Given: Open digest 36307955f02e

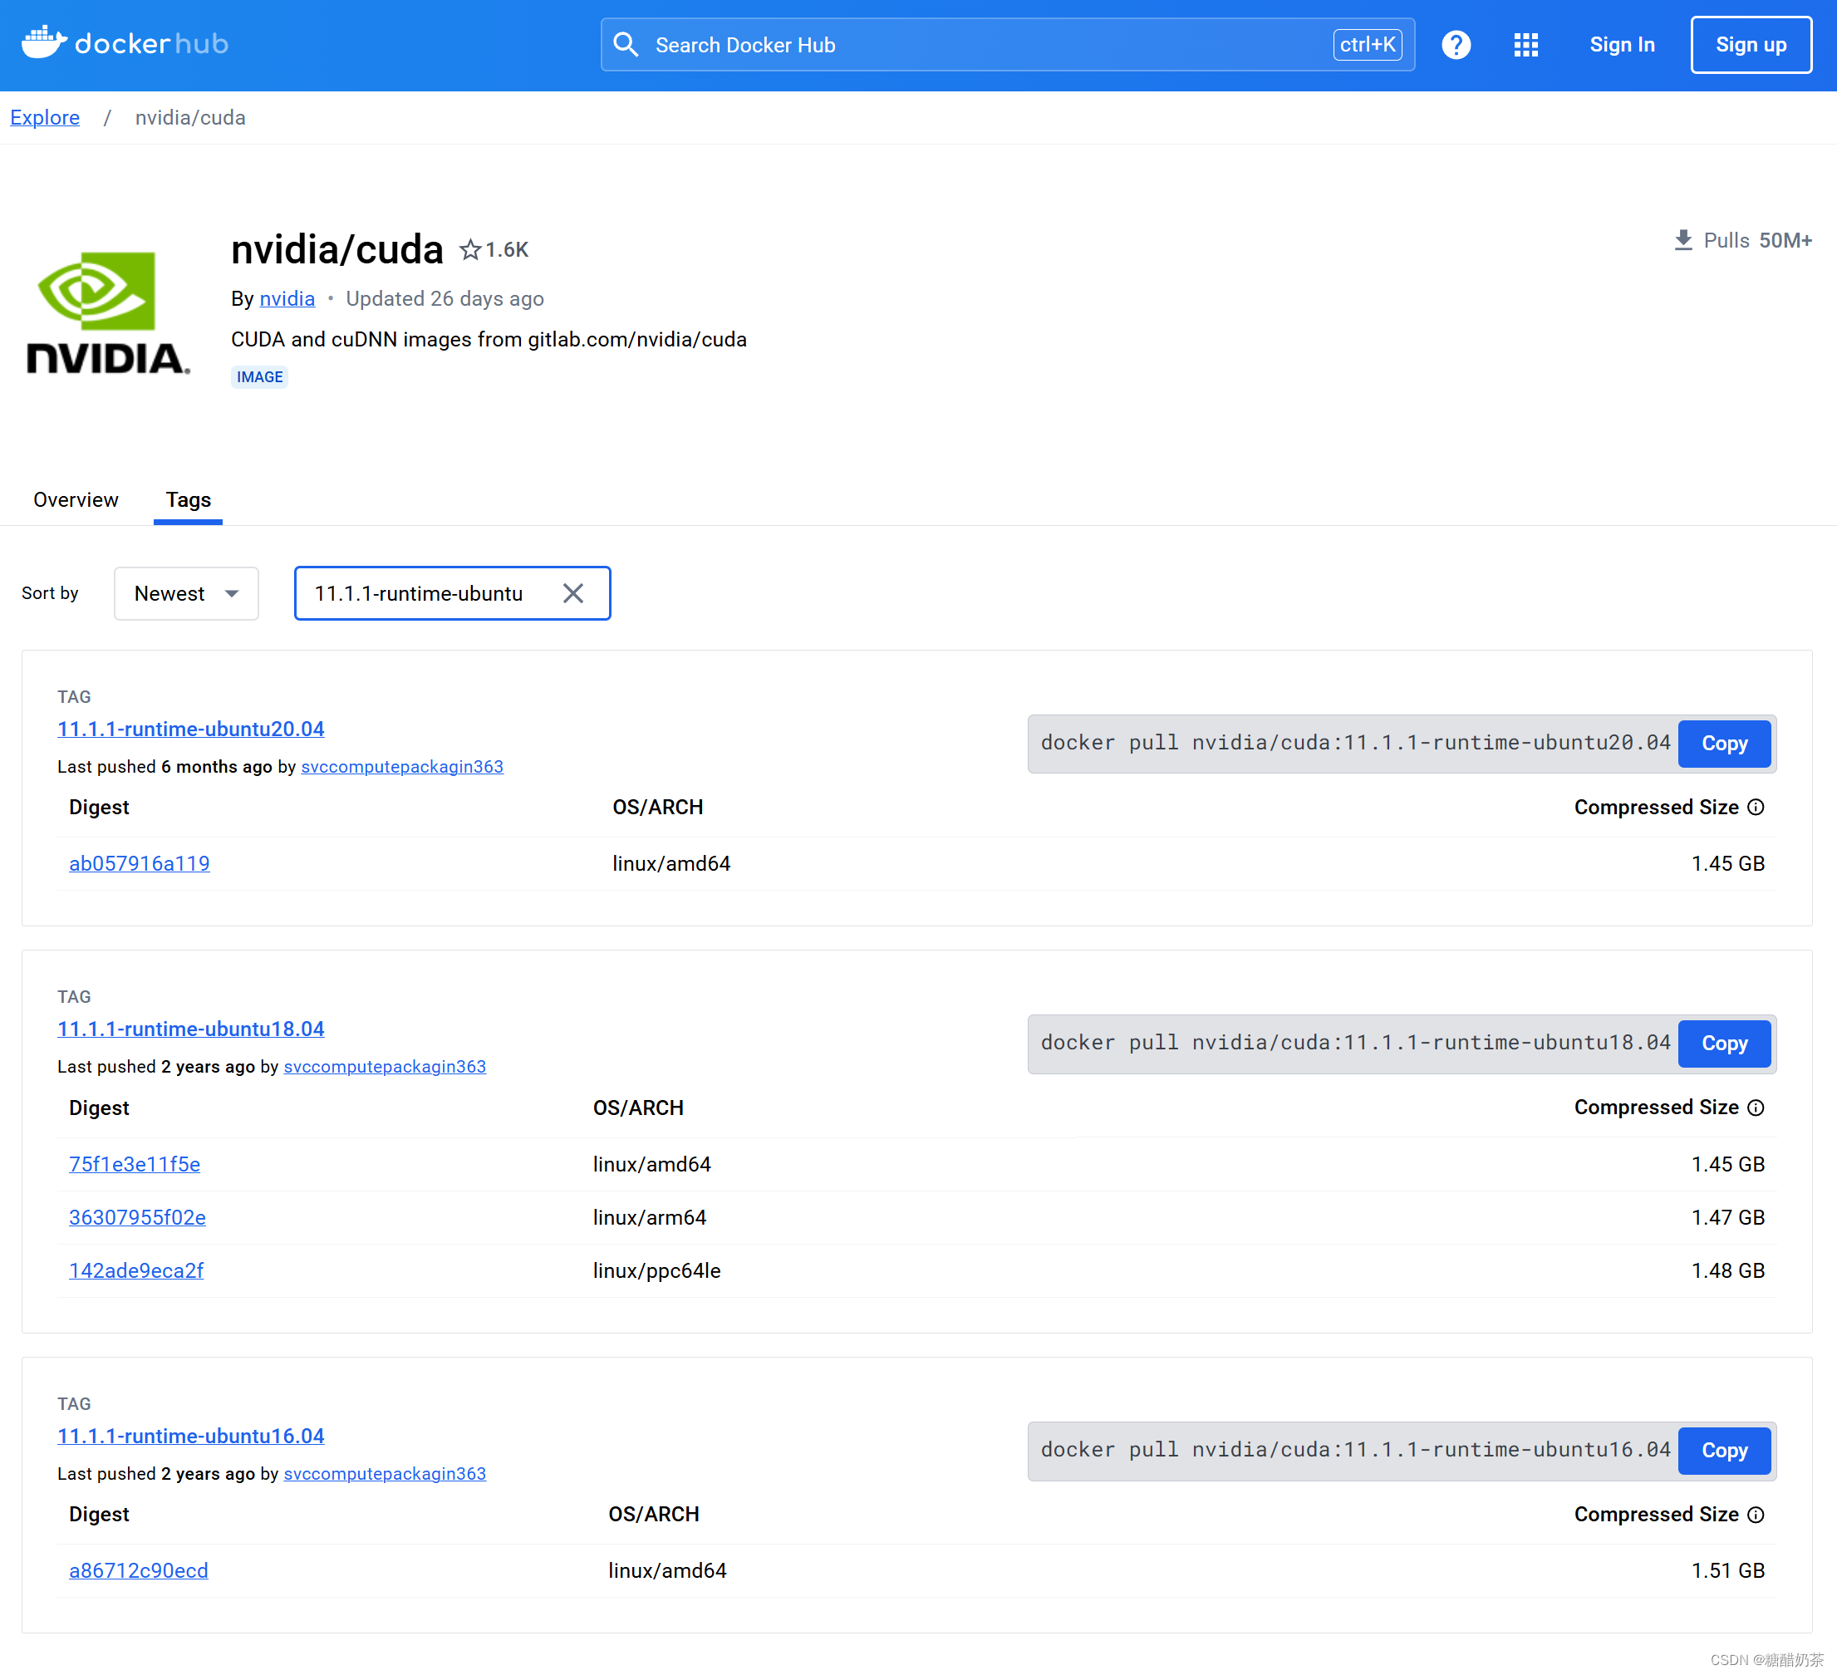Looking at the screenshot, I should (x=138, y=1216).
